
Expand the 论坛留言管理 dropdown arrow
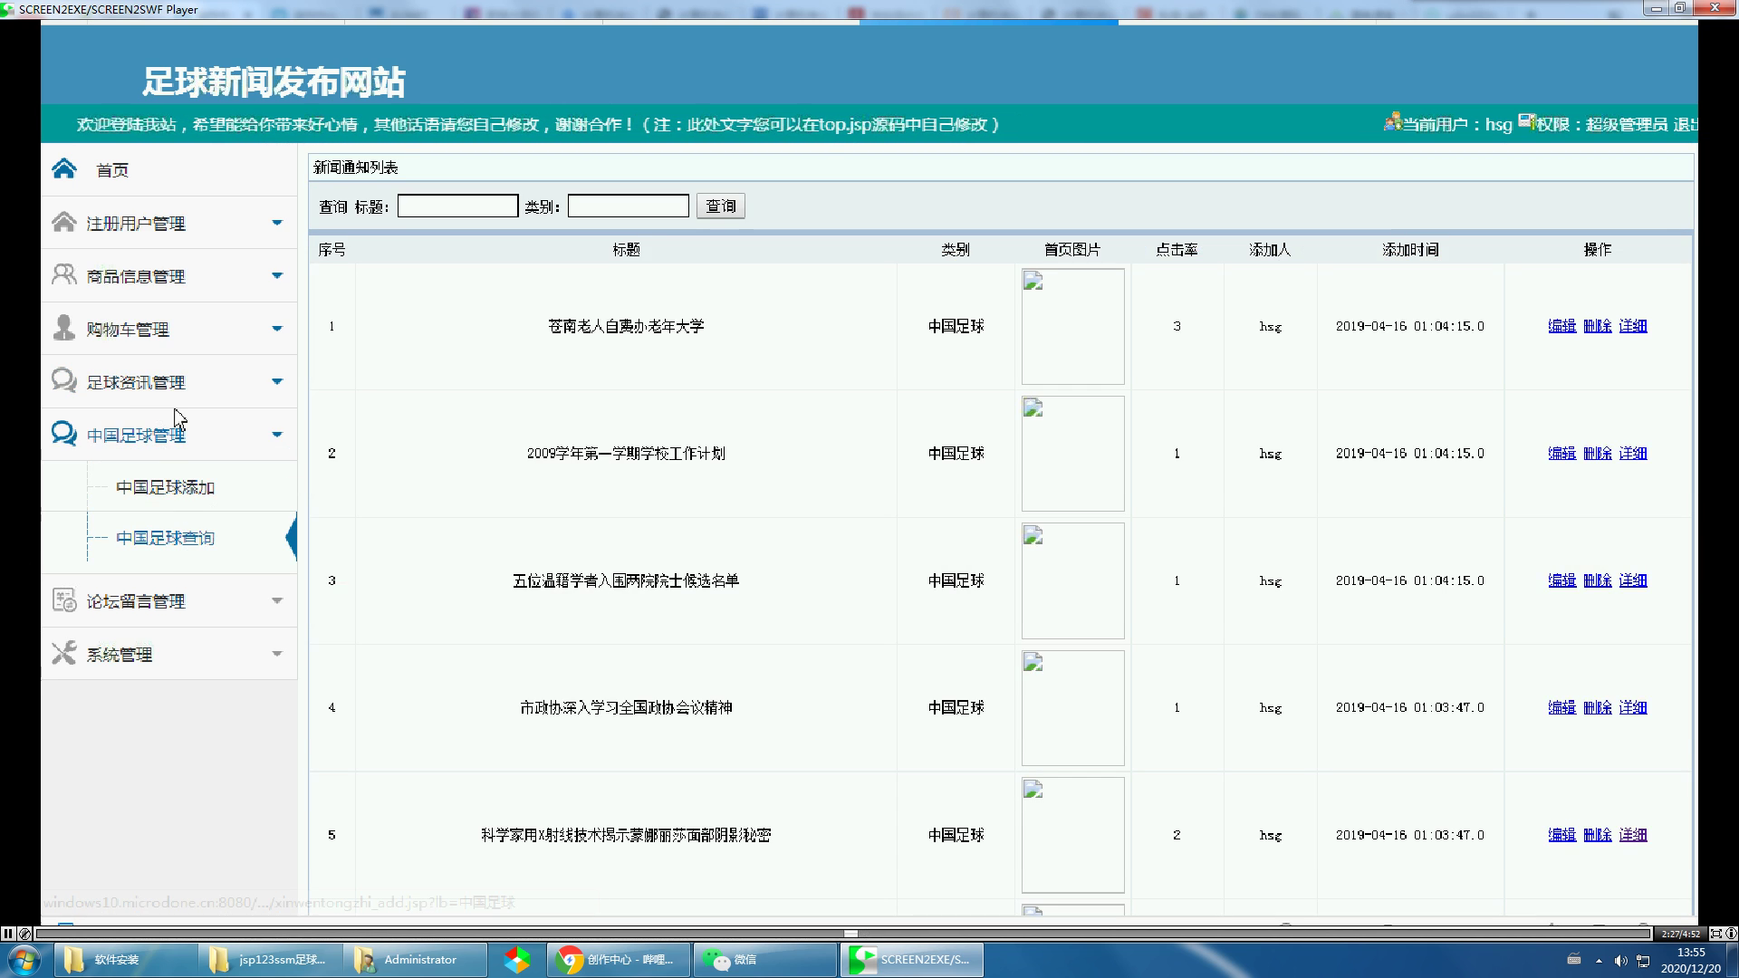point(277,600)
